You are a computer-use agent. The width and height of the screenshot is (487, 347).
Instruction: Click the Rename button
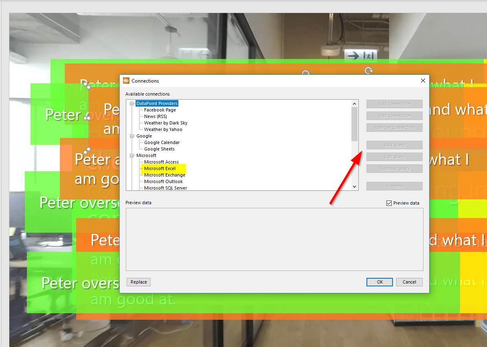click(395, 186)
